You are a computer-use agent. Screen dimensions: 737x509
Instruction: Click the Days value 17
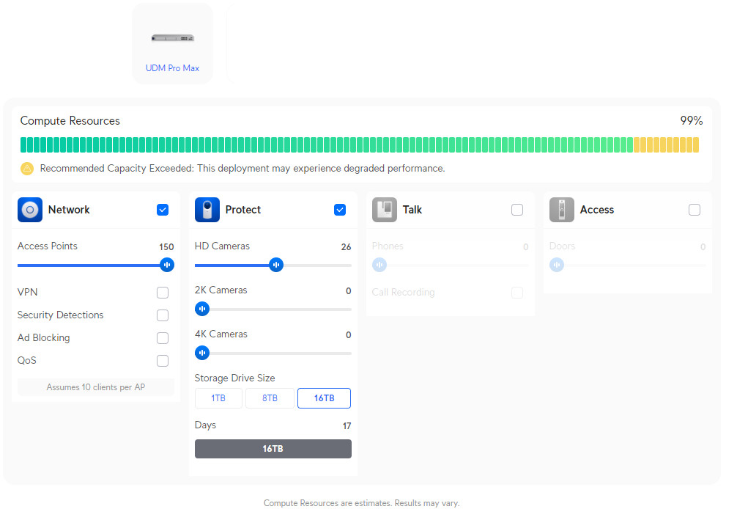click(x=347, y=426)
